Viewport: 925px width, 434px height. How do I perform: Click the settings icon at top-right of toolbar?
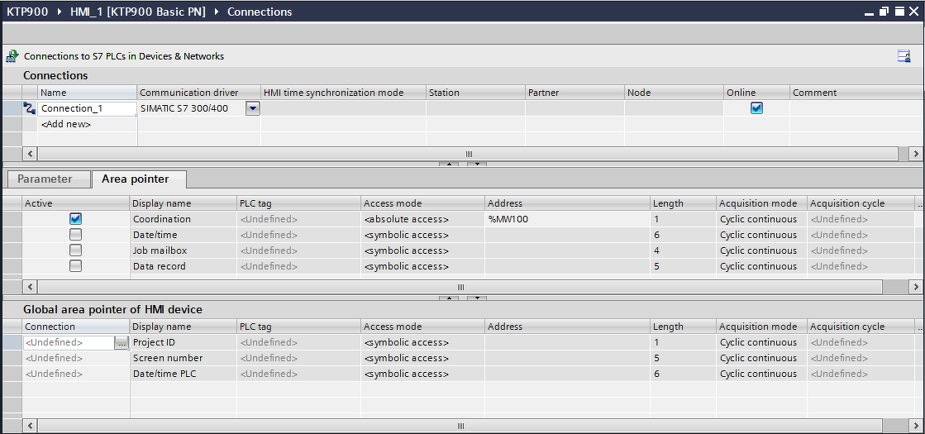click(x=904, y=56)
